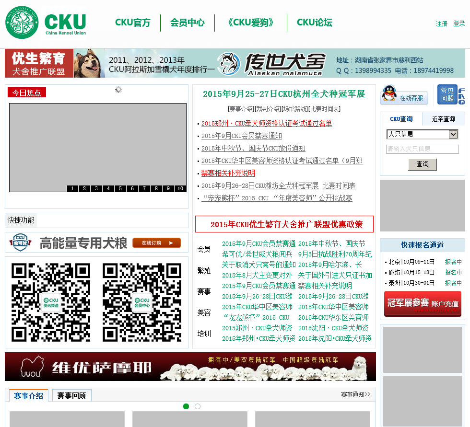The image size is (470, 427).
Task: Click the 希可优 badge logo
Action: (20, 242)
